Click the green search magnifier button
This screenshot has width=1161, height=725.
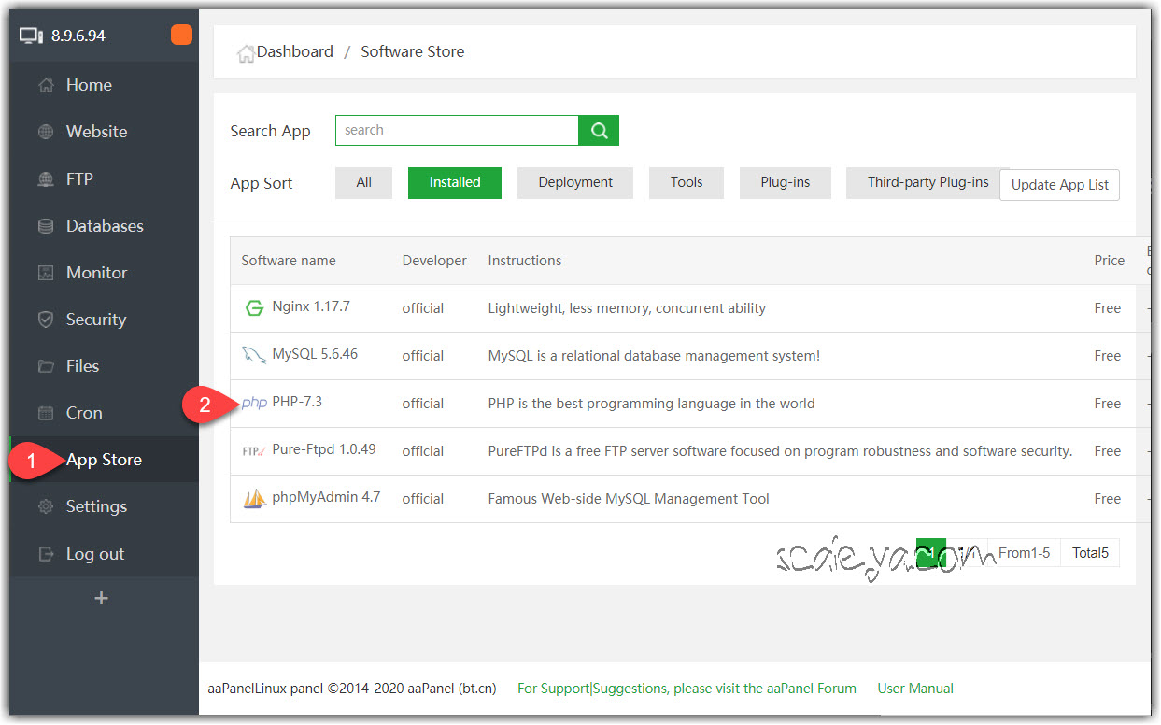(599, 131)
